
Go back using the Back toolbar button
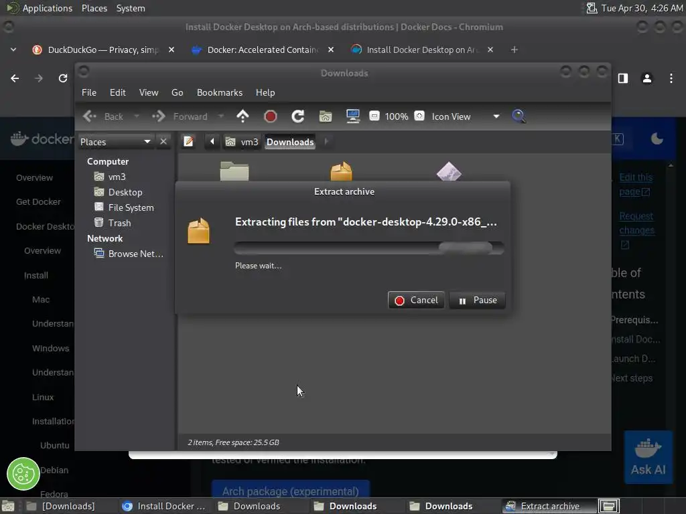[x=103, y=116]
